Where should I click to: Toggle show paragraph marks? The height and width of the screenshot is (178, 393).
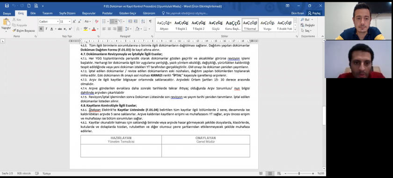click(x=150, y=22)
